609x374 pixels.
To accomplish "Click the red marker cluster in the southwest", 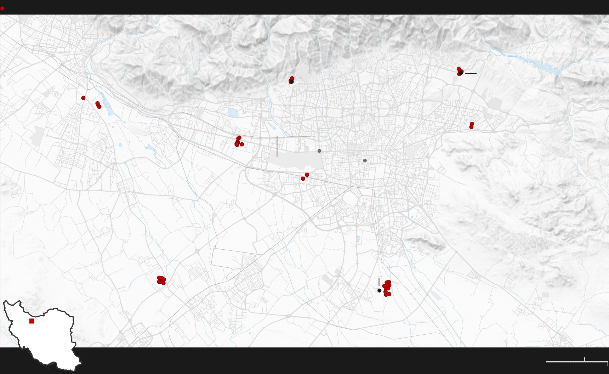I will [x=161, y=280].
